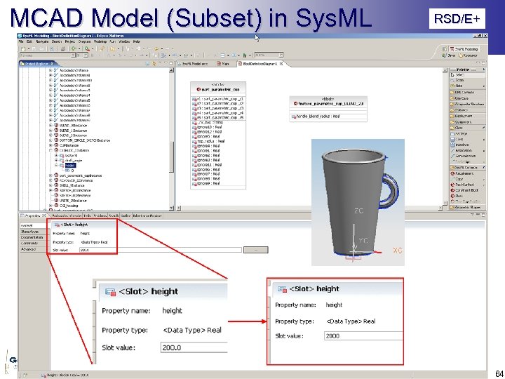
Task: Toggle Link with Editor in Project Explorer
Action: tap(154, 64)
